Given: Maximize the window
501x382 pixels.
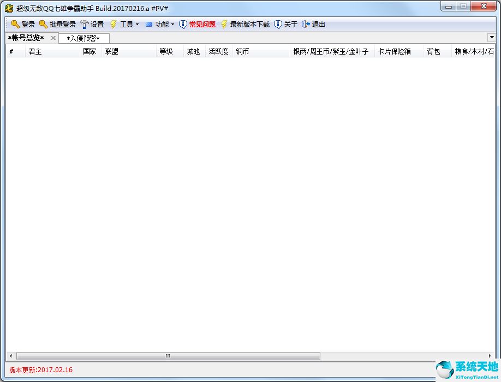Looking at the screenshot, I should click(x=463, y=7).
